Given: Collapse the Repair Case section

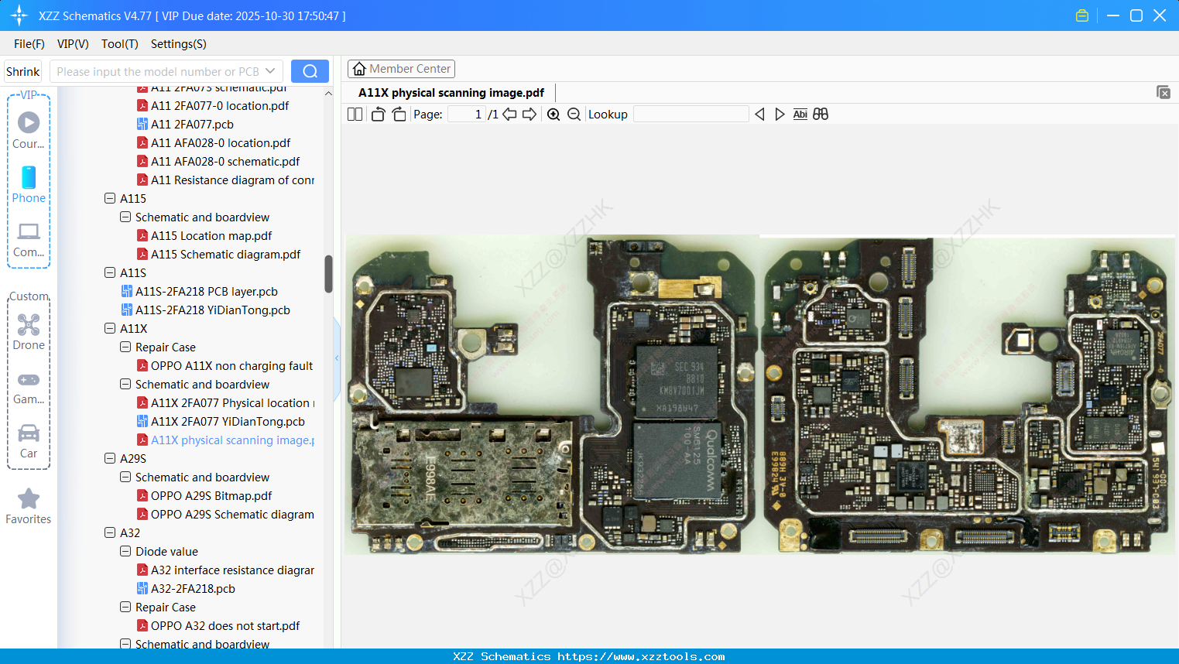Looking at the screenshot, I should point(125,347).
